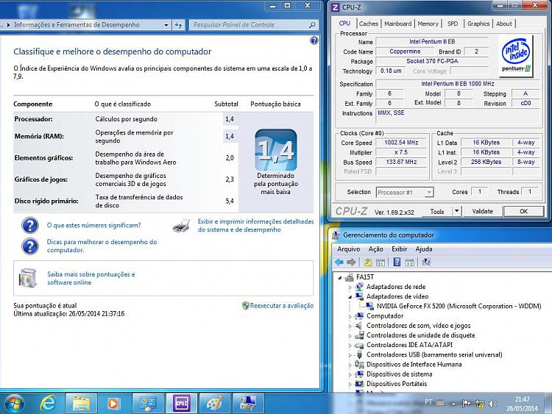Click the Show/Hide Action Pane toolbar icon
The height and width of the screenshot is (414, 552).
(x=409, y=262)
